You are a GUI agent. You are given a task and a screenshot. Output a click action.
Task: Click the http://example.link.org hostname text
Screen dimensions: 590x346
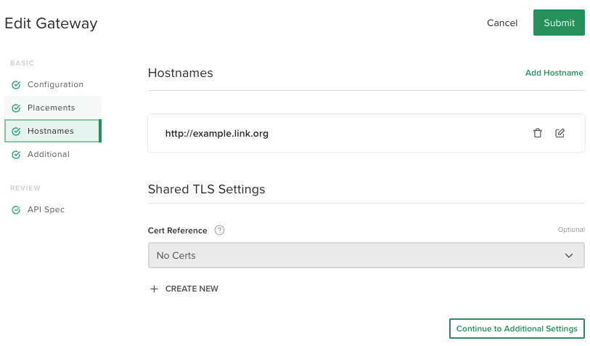(217, 134)
